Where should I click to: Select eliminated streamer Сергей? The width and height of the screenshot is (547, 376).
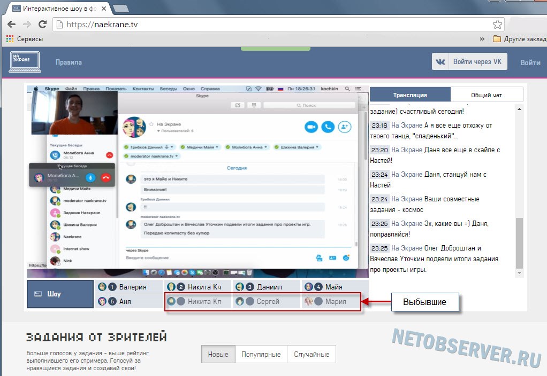tap(267, 301)
